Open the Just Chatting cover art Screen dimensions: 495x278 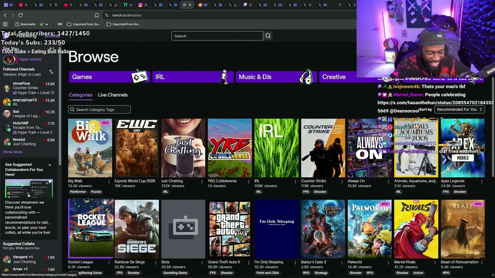coord(183,148)
